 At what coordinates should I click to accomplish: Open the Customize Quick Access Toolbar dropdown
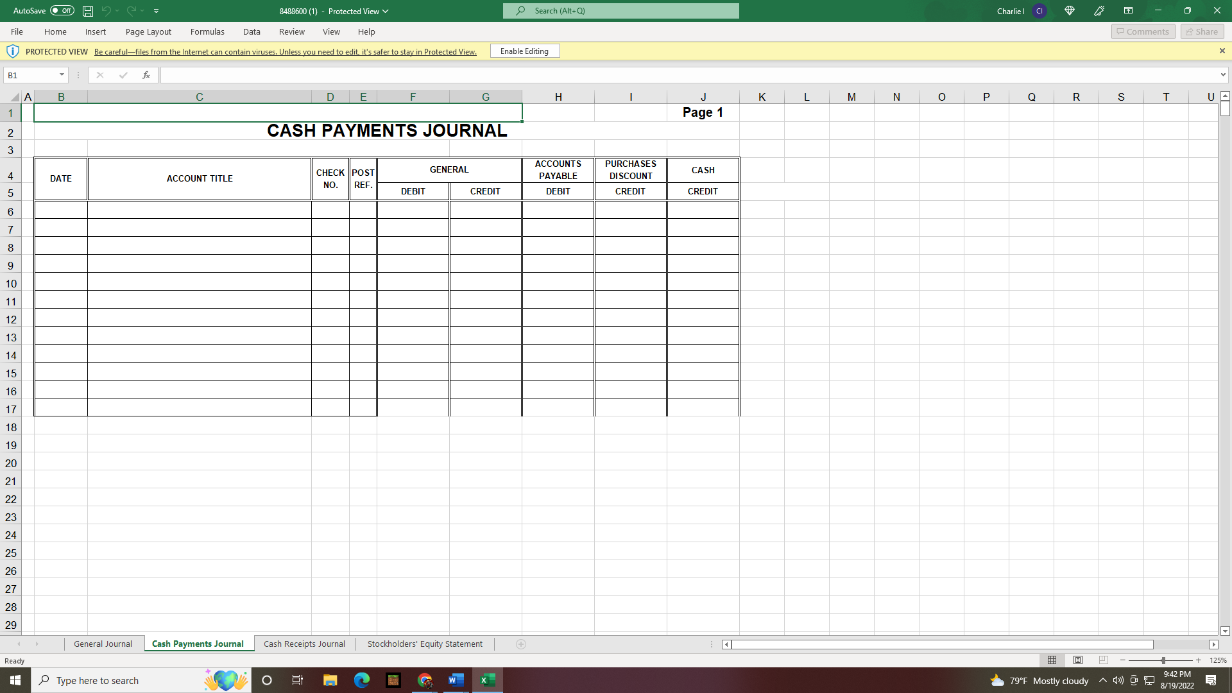tap(156, 10)
